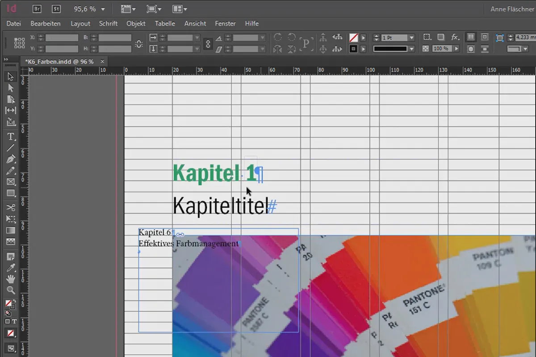
Task: Close the K6_Farben.indd document tab
Action: pos(102,61)
